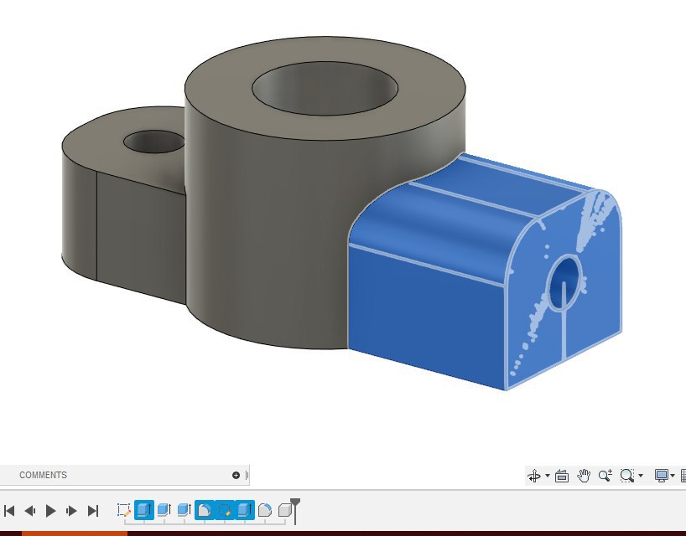The height and width of the screenshot is (536, 686).
Task: Step back one feature in the timeline
Action: pos(29,511)
